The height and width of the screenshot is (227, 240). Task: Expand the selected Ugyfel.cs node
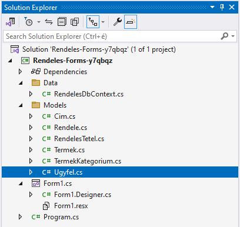click(31, 172)
